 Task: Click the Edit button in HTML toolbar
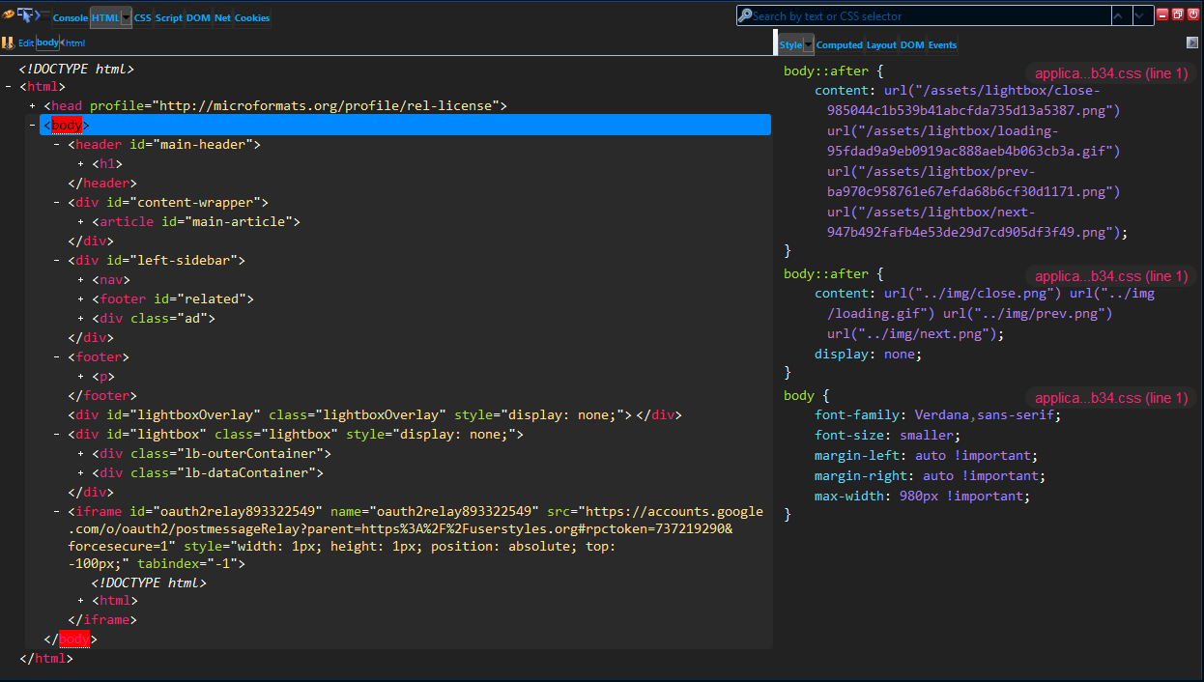coord(25,43)
